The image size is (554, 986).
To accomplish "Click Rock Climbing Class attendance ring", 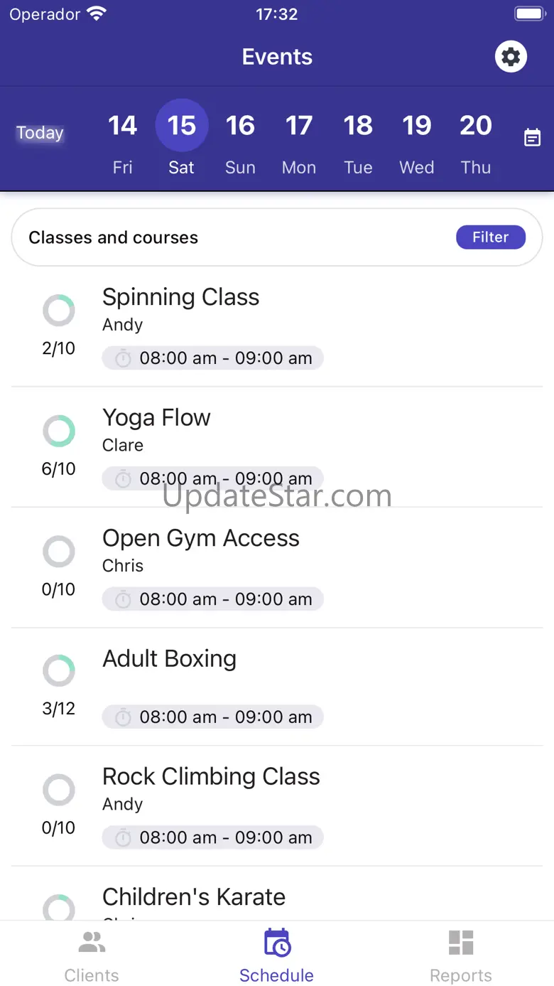I will coord(59,790).
